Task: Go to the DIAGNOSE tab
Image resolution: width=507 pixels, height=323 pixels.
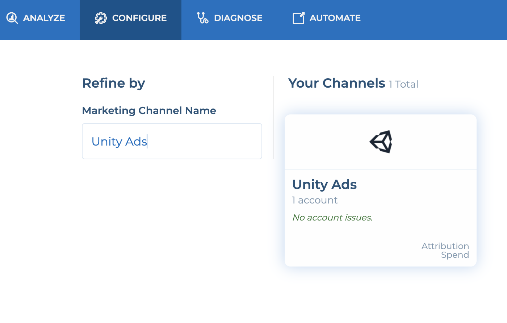Action: click(230, 20)
